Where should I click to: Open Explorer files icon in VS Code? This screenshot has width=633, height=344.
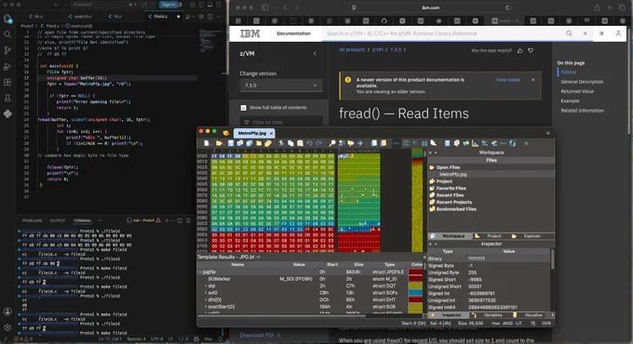coord(7,19)
